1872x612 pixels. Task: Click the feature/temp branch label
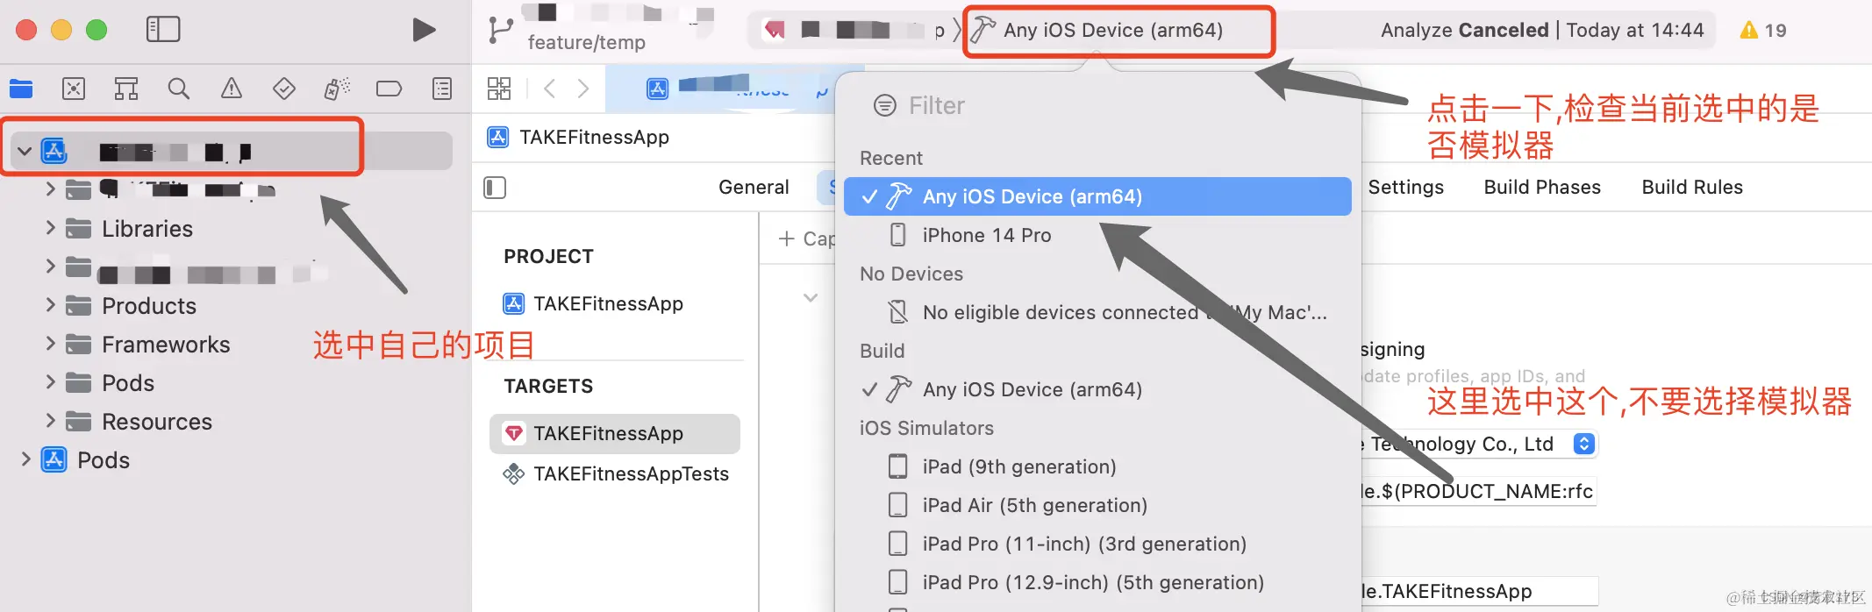(x=587, y=42)
